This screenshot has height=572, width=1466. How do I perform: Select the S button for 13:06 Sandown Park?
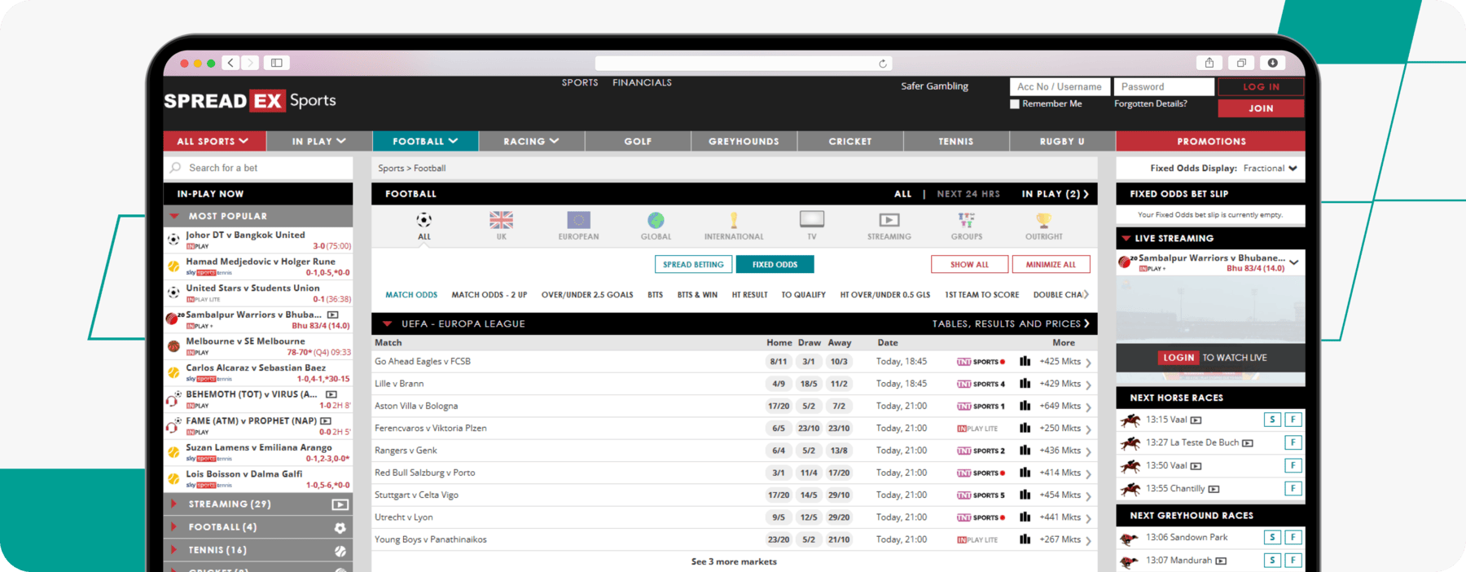click(x=1272, y=538)
